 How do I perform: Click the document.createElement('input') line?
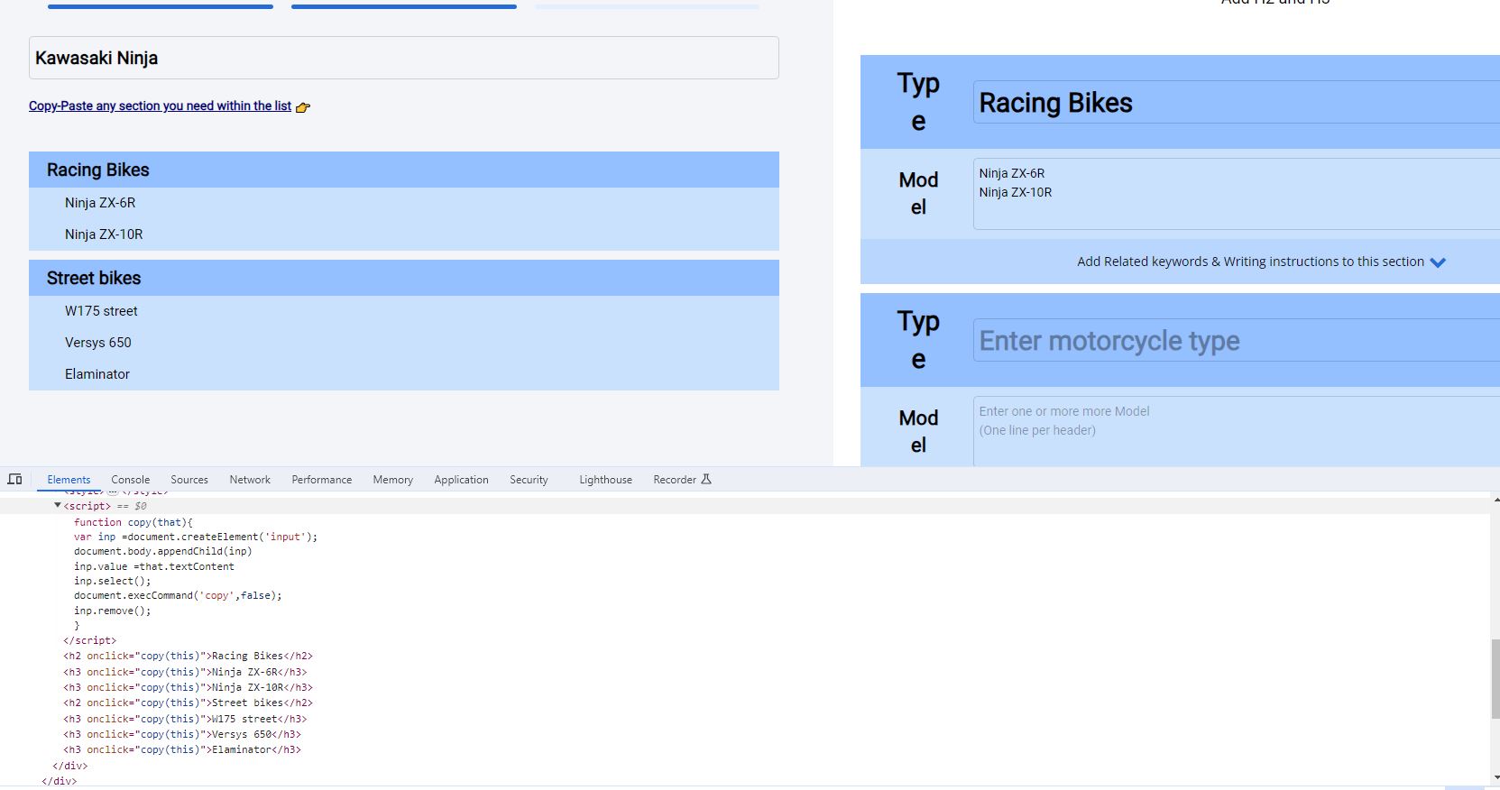(196, 537)
